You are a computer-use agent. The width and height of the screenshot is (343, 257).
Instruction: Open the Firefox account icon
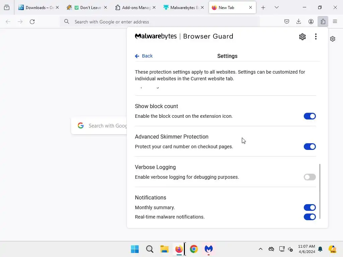[x=311, y=21]
